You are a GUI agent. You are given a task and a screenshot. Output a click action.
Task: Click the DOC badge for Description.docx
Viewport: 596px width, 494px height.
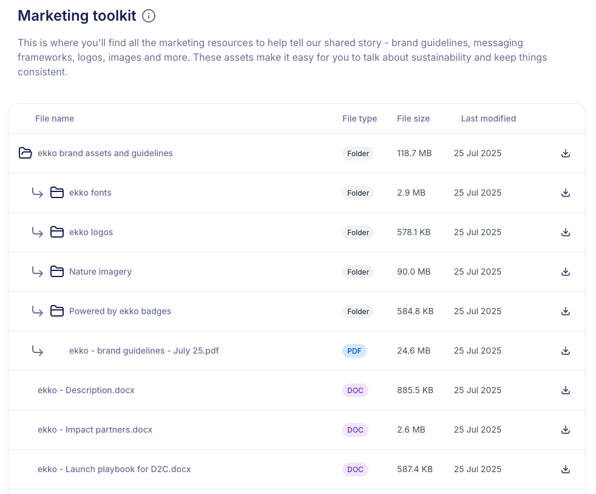[356, 391]
